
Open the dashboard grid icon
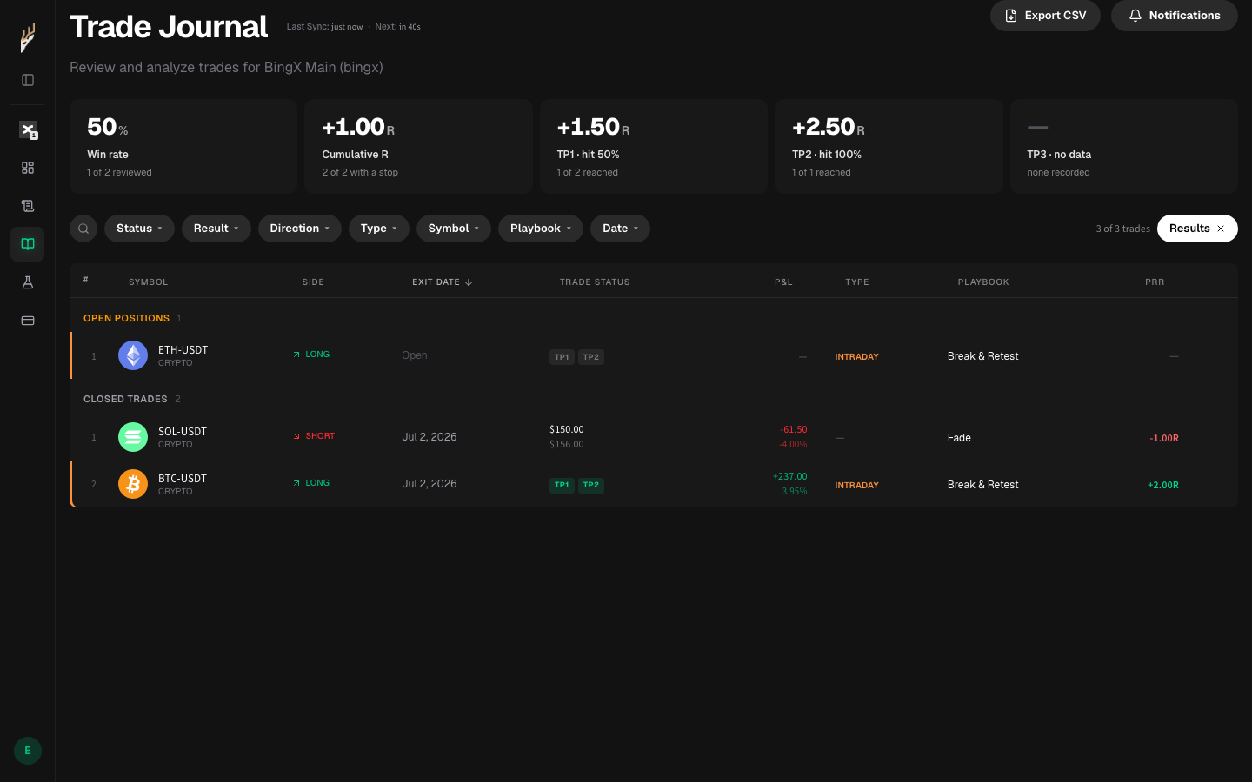pyautogui.click(x=28, y=168)
